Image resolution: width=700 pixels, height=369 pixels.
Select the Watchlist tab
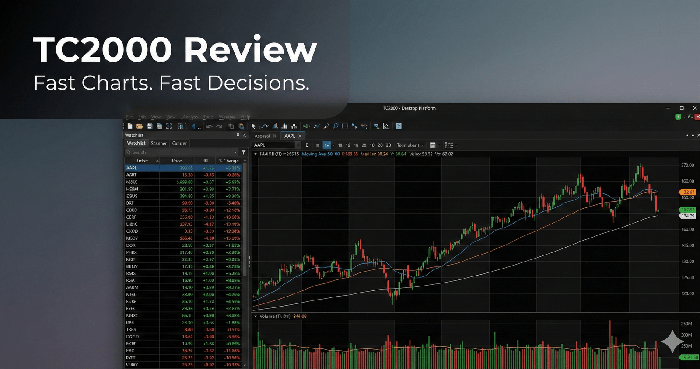[136, 143]
